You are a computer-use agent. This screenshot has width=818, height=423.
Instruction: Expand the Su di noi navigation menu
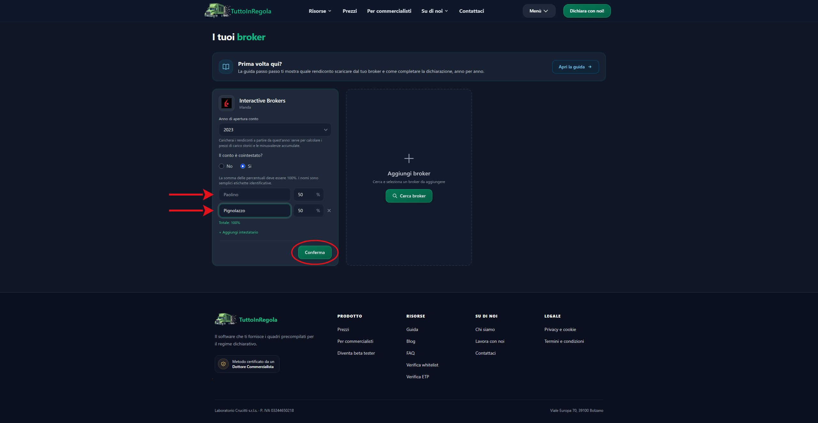point(435,11)
